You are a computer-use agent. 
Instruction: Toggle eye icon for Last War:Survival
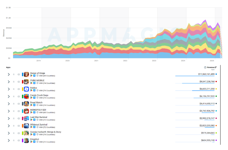click(x=19, y=119)
